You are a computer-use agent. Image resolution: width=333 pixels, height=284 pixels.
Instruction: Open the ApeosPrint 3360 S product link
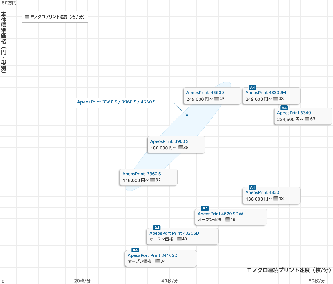[x=142, y=174]
